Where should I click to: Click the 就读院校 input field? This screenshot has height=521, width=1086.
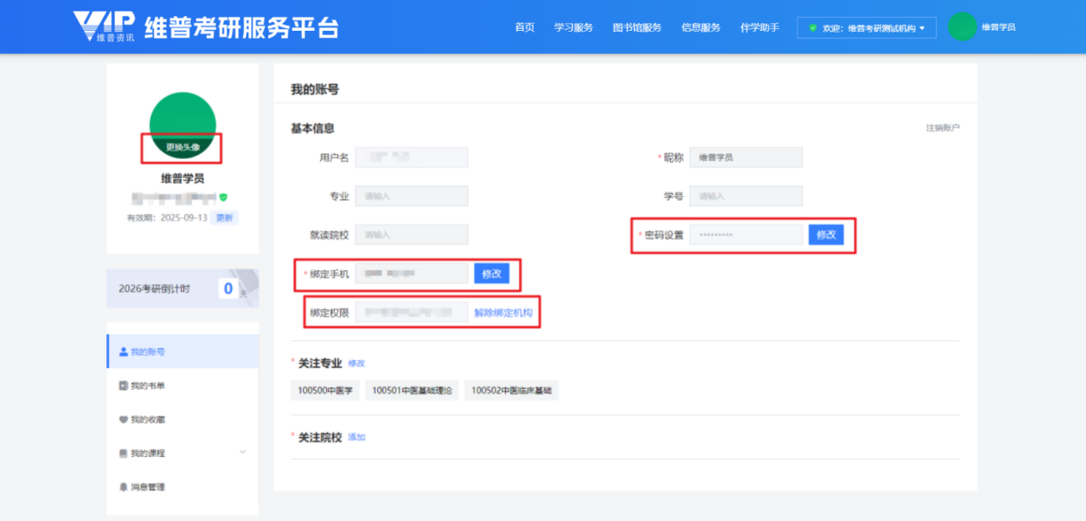(x=412, y=235)
